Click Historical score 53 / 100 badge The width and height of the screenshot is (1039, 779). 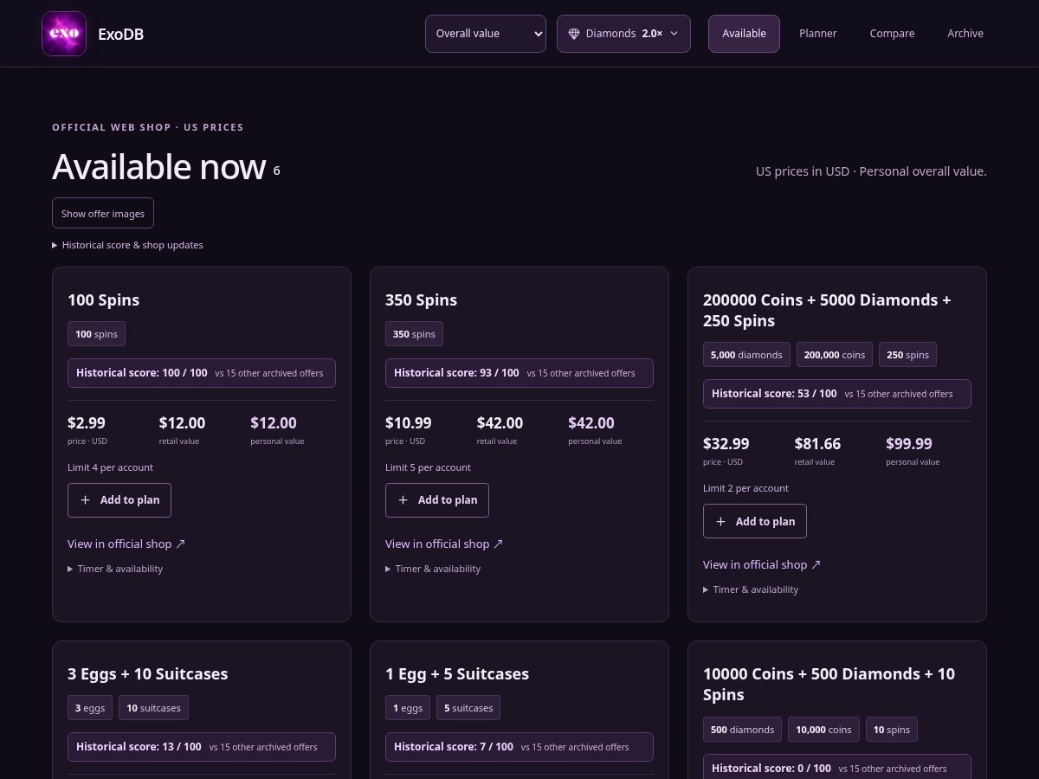[x=837, y=394]
